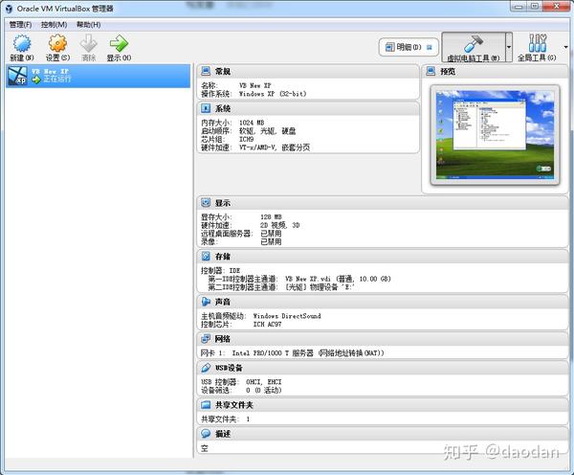Click the 网络 section header title
This screenshot has width=574, height=475.
[x=223, y=339]
